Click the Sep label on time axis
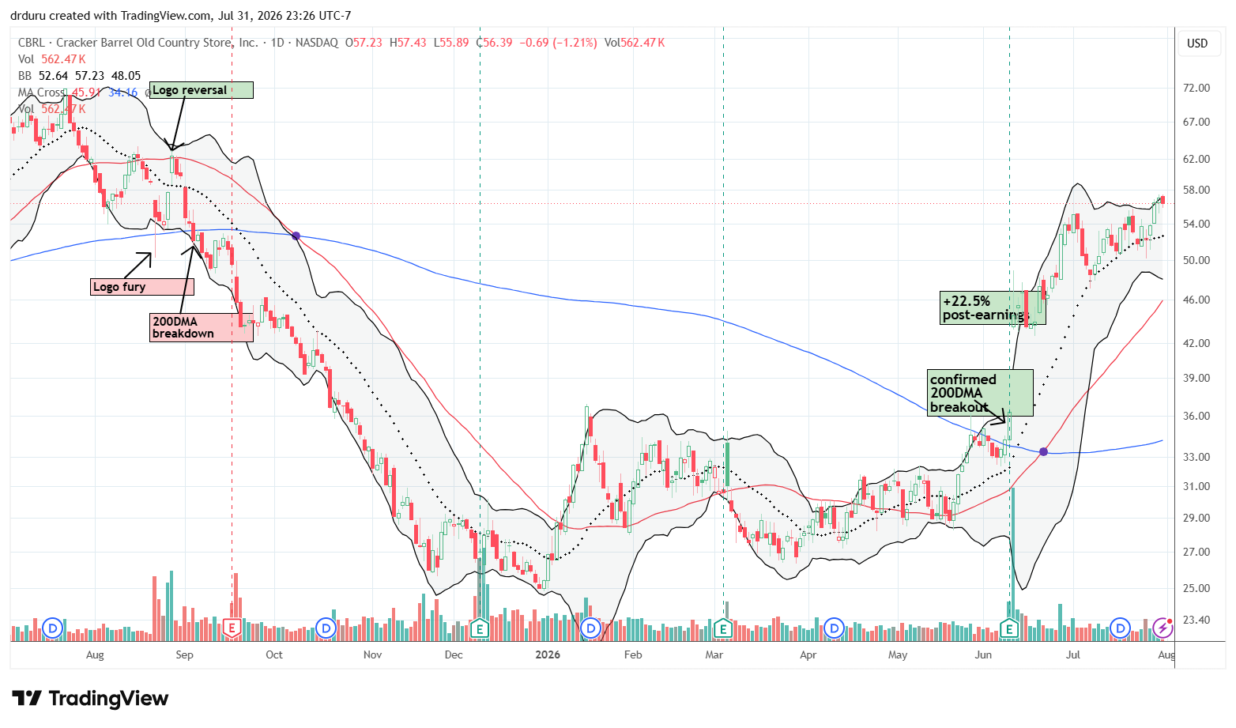 pyautogui.click(x=184, y=654)
